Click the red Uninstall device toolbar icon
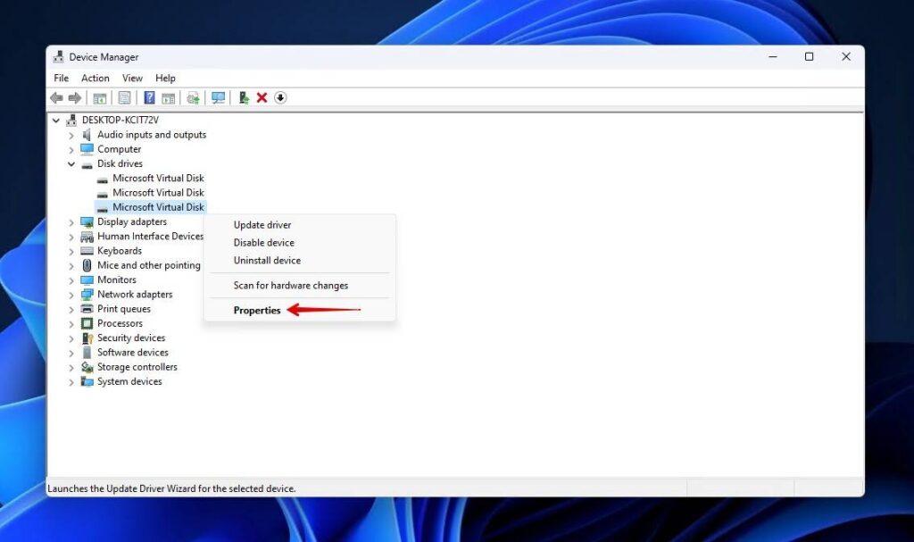This screenshot has width=914, height=542. (262, 98)
